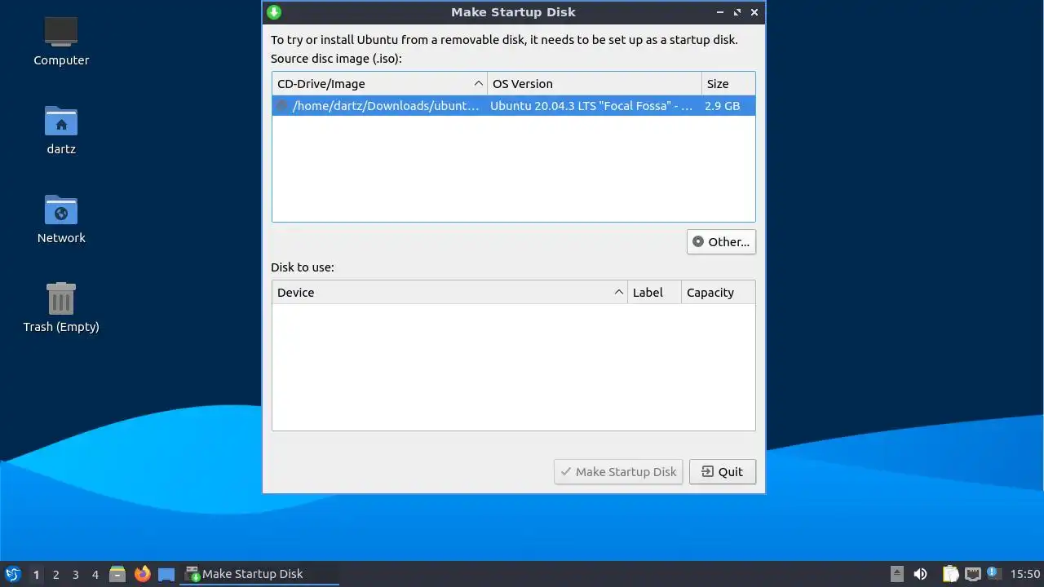Click the Make Startup Disk button

(x=618, y=472)
